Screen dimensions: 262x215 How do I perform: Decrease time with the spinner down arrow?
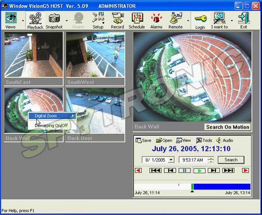[x=211, y=161]
